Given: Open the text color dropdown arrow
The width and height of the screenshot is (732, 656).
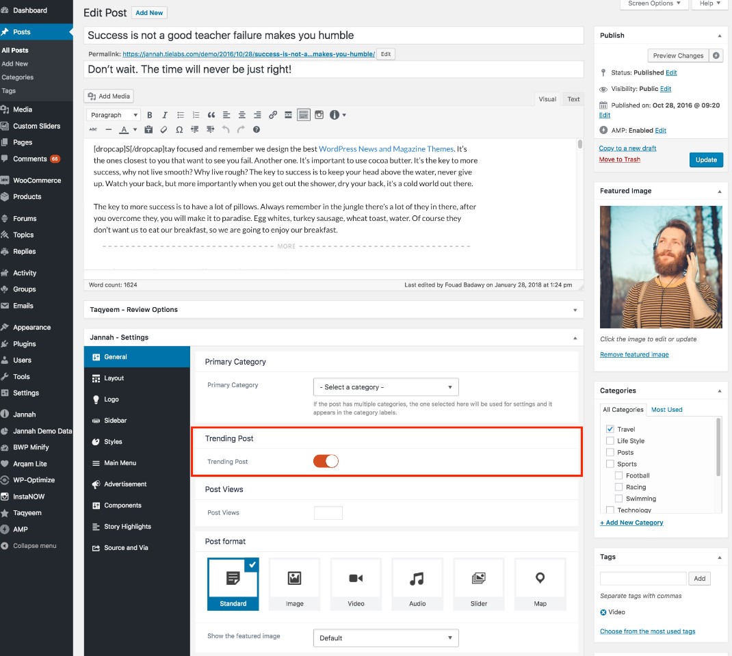Looking at the screenshot, I should point(135,129).
